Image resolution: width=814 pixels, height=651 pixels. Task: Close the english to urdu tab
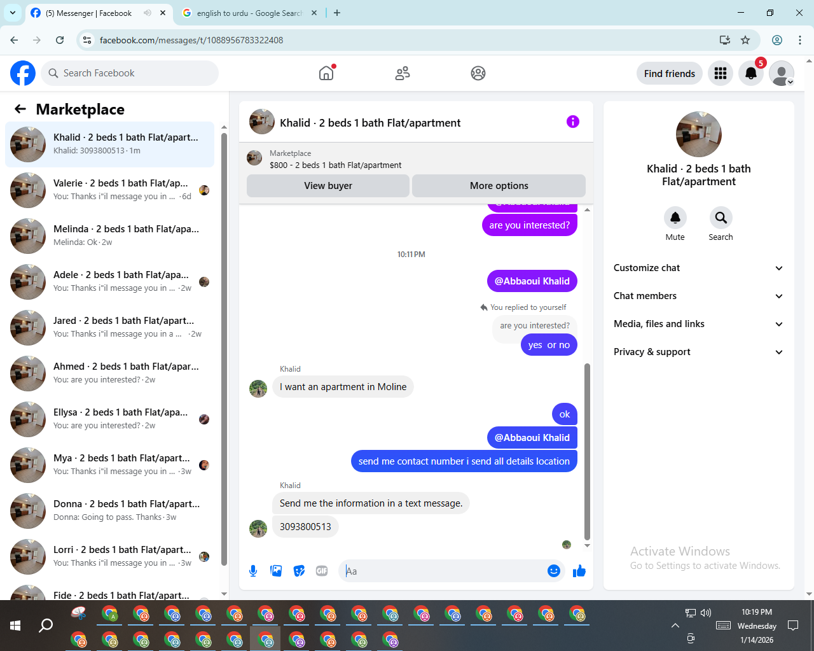tap(314, 13)
